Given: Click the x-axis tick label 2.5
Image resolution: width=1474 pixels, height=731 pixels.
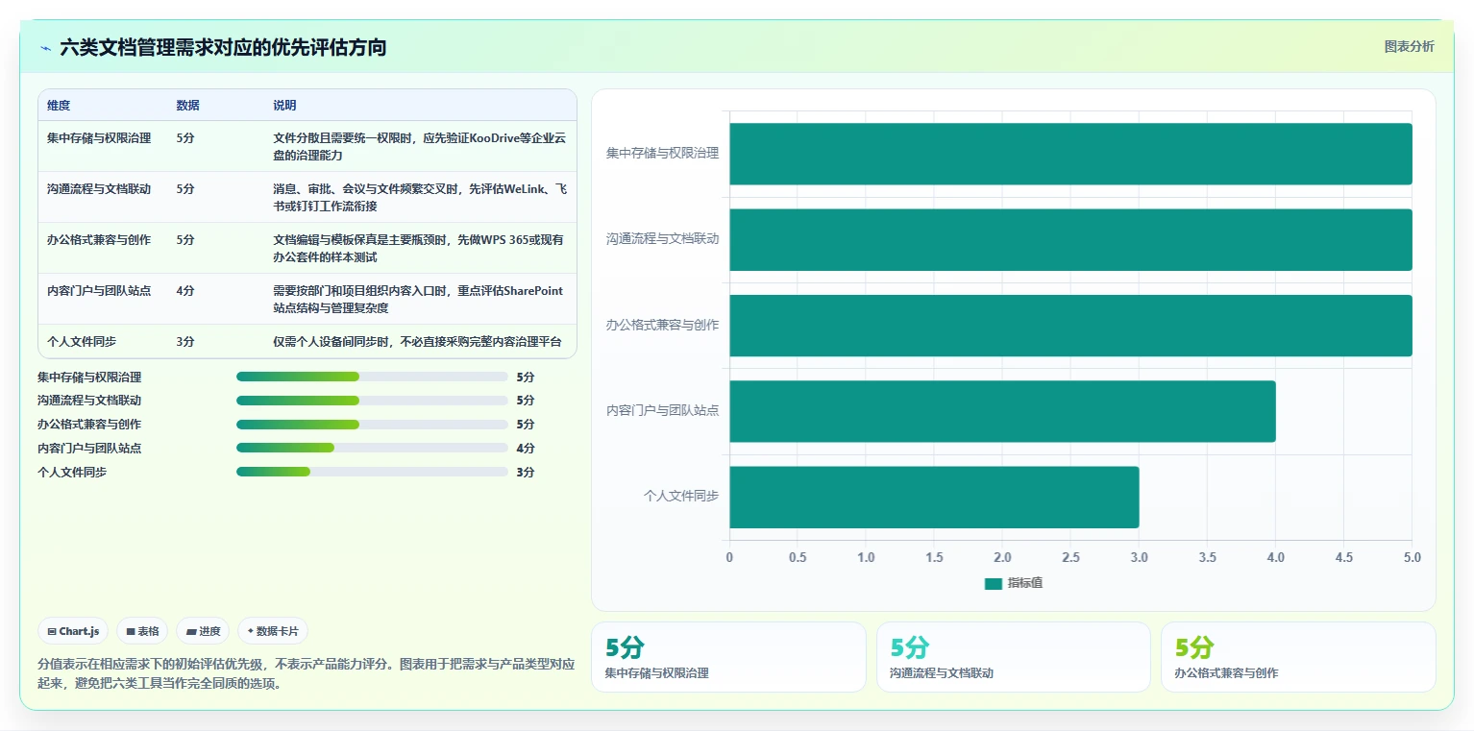Looking at the screenshot, I should 1070,557.
